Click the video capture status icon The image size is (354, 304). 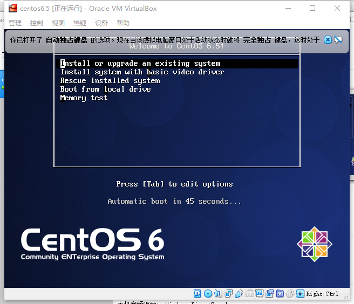270,294
